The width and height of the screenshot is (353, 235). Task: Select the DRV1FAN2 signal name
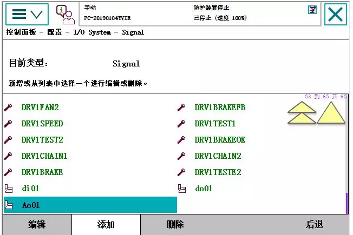coord(40,108)
